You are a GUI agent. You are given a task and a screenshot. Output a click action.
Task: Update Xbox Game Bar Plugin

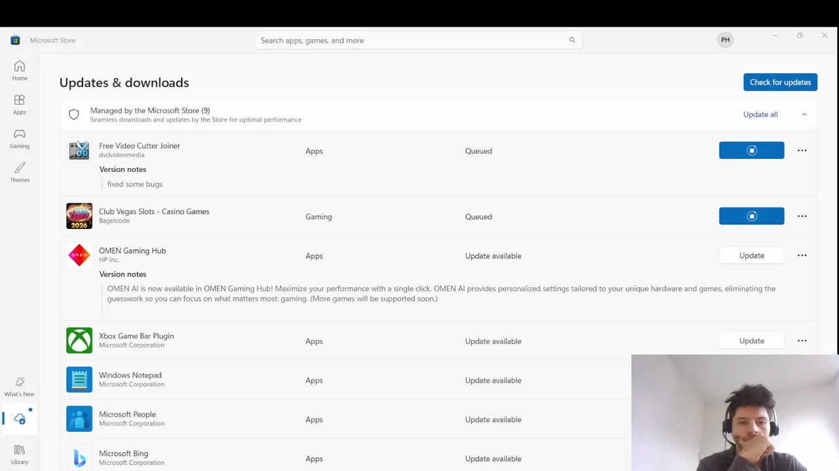[751, 340]
